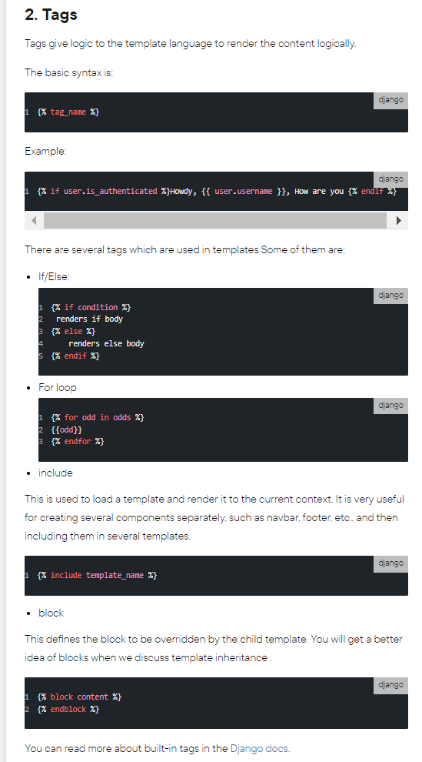Click the "{% endfor %}" code line
The height and width of the screenshot is (762, 422).
coord(78,441)
